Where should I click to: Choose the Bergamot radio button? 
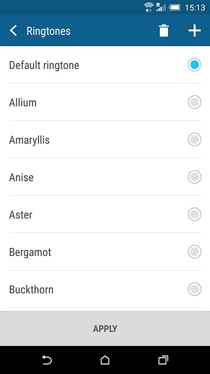[194, 252]
